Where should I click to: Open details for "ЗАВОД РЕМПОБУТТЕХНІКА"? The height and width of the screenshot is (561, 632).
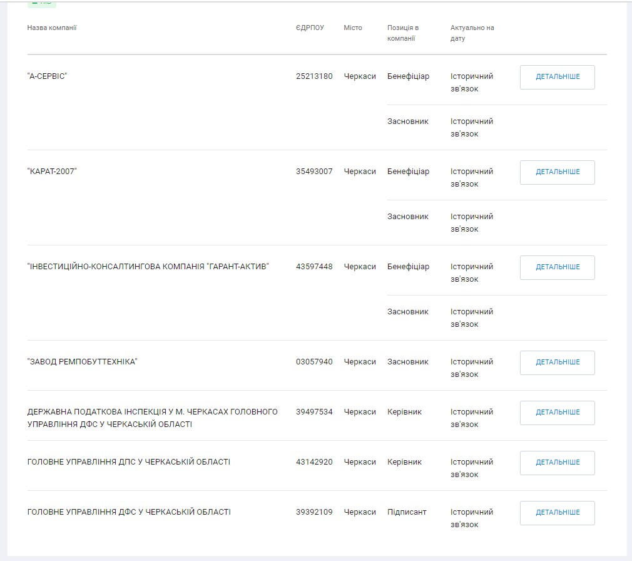point(557,363)
